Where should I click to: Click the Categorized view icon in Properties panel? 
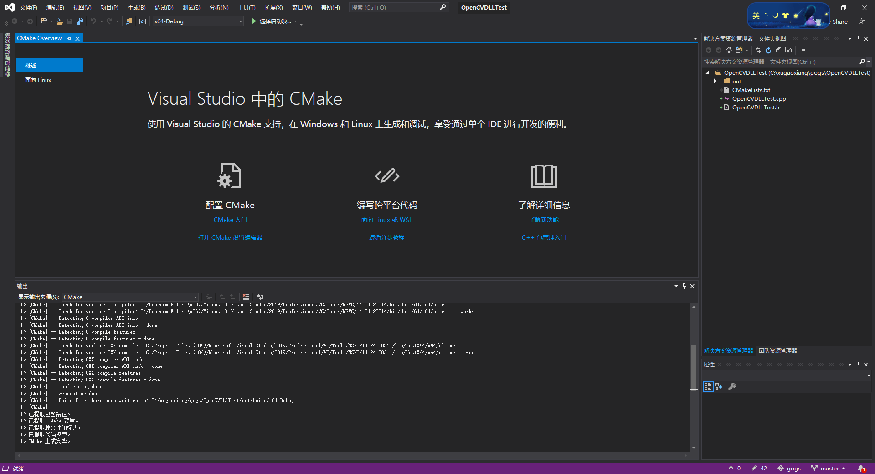coord(708,386)
